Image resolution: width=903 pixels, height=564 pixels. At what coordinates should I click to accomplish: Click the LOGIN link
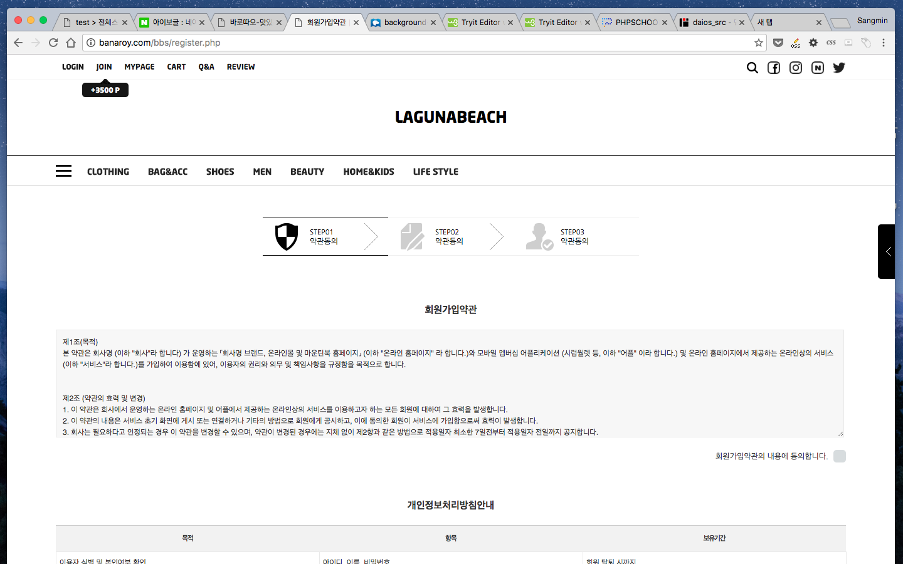pyautogui.click(x=73, y=67)
